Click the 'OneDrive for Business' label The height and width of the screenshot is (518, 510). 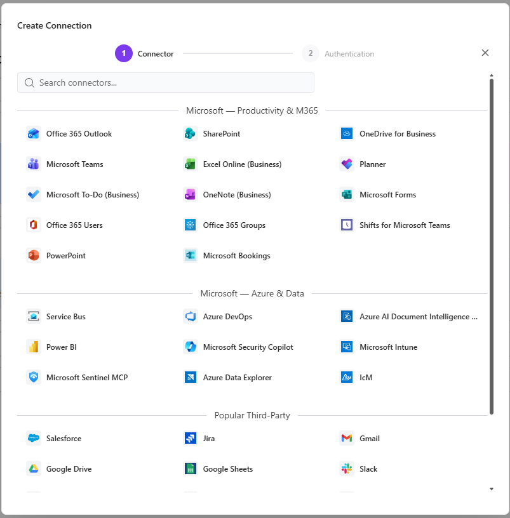[398, 134]
